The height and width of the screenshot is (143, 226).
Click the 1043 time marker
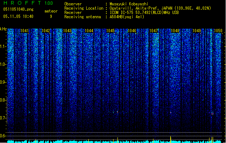tap(67, 31)
